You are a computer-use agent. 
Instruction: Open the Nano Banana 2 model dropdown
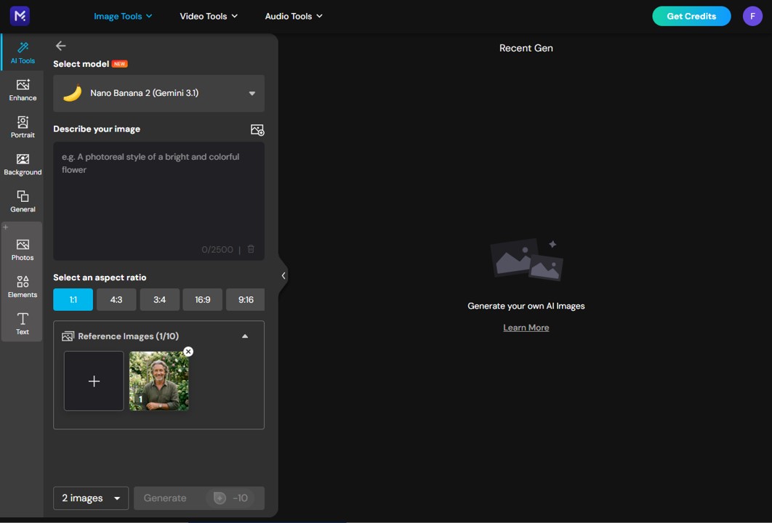click(158, 93)
